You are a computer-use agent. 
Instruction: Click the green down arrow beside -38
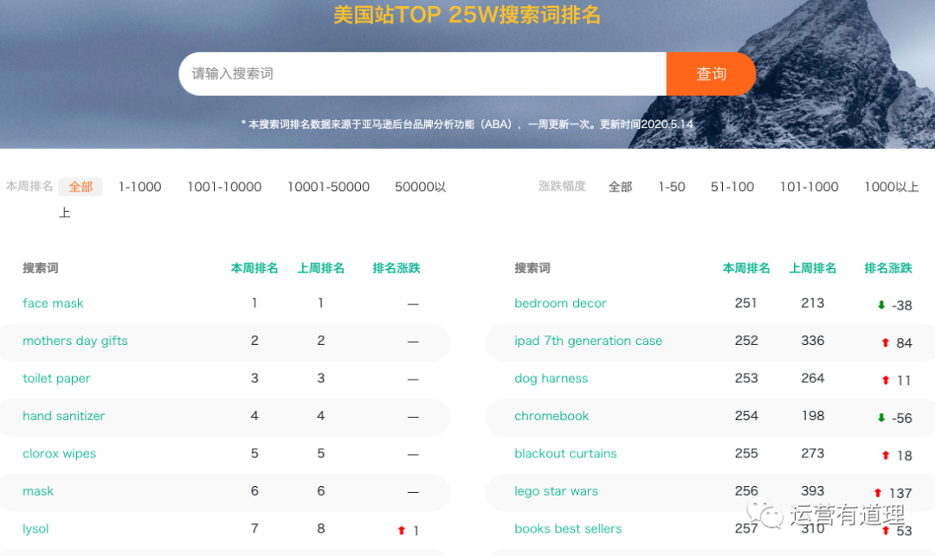click(x=881, y=305)
